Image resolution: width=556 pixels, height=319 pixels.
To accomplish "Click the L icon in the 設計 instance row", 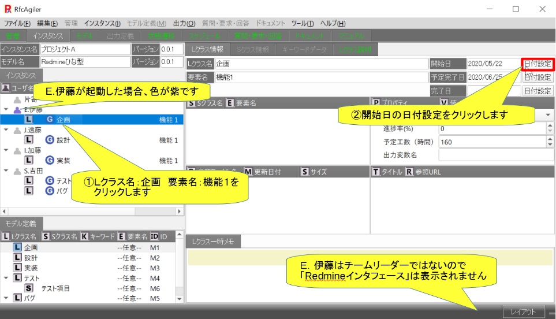I will (x=29, y=140).
